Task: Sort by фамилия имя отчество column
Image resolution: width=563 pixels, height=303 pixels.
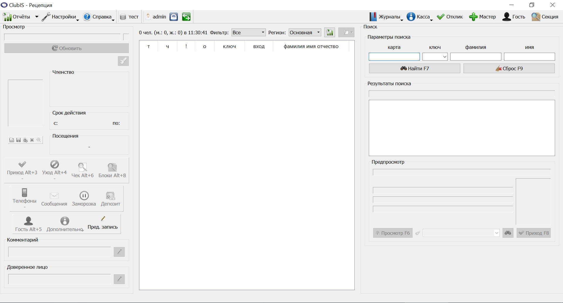Action: coord(311,46)
